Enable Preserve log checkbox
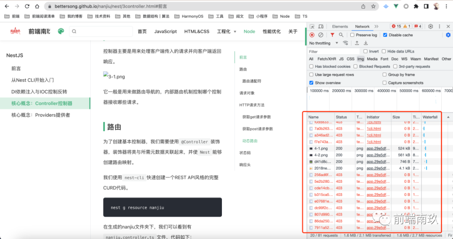 [x=352, y=35]
